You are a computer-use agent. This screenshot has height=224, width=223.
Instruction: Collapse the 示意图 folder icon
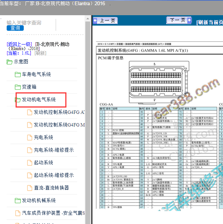9,62
